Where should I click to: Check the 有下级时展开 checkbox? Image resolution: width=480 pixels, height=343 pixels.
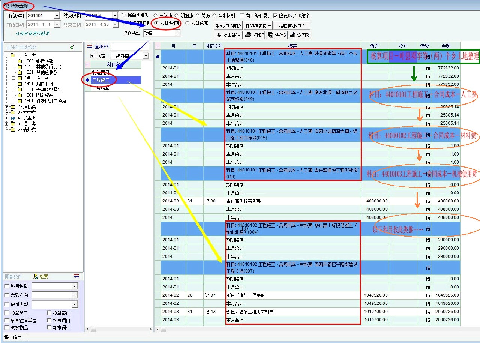pos(242,16)
